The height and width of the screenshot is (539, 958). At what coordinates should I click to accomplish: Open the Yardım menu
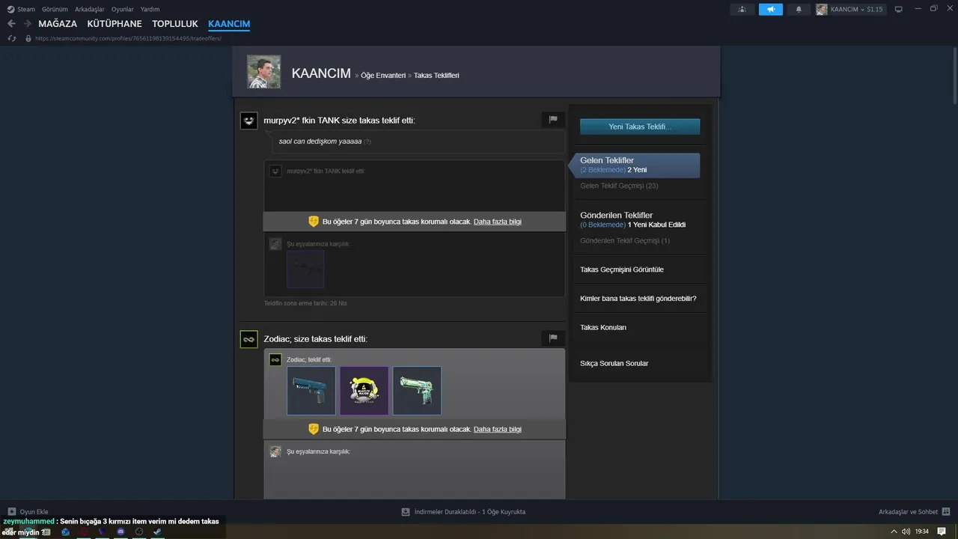tap(150, 10)
